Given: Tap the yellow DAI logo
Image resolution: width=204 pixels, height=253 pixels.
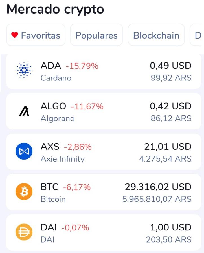Looking at the screenshot, I should coord(24,232).
